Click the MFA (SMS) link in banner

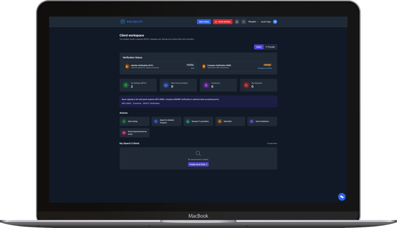(126, 103)
